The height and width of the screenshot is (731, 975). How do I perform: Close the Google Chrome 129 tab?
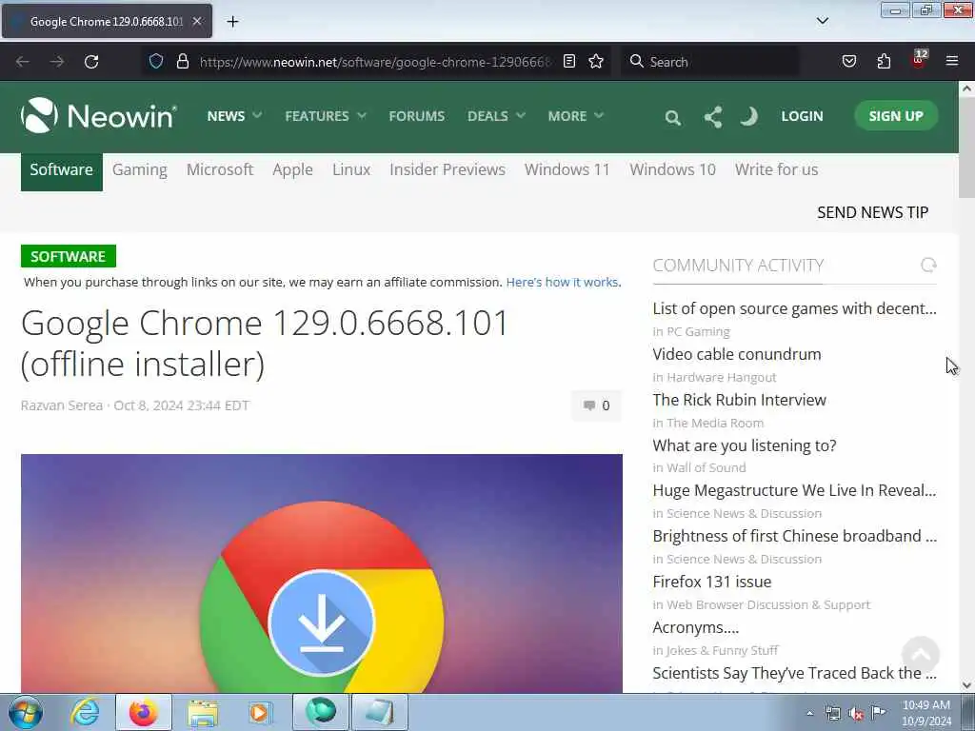click(x=197, y=21)
